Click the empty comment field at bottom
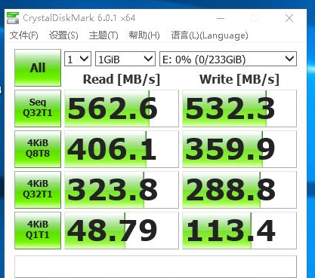315x278 pixels. coord(156,267)
